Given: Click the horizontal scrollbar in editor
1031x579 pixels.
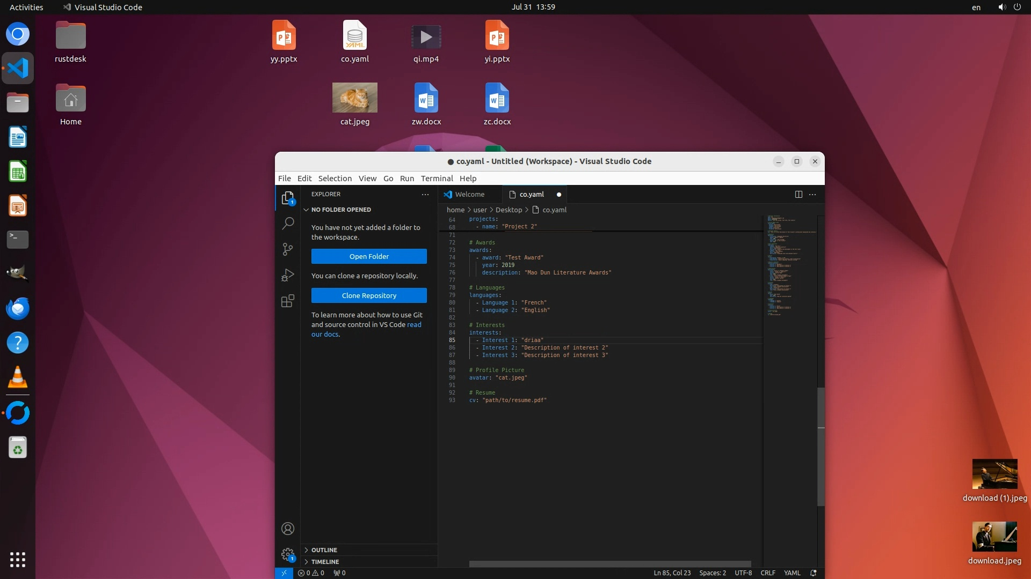Looking at the screenshot, I should coord(609,564).
